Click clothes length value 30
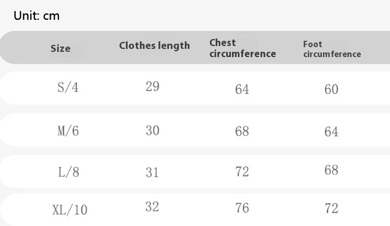This screenshot has width=390, height=226. [153, 130]
